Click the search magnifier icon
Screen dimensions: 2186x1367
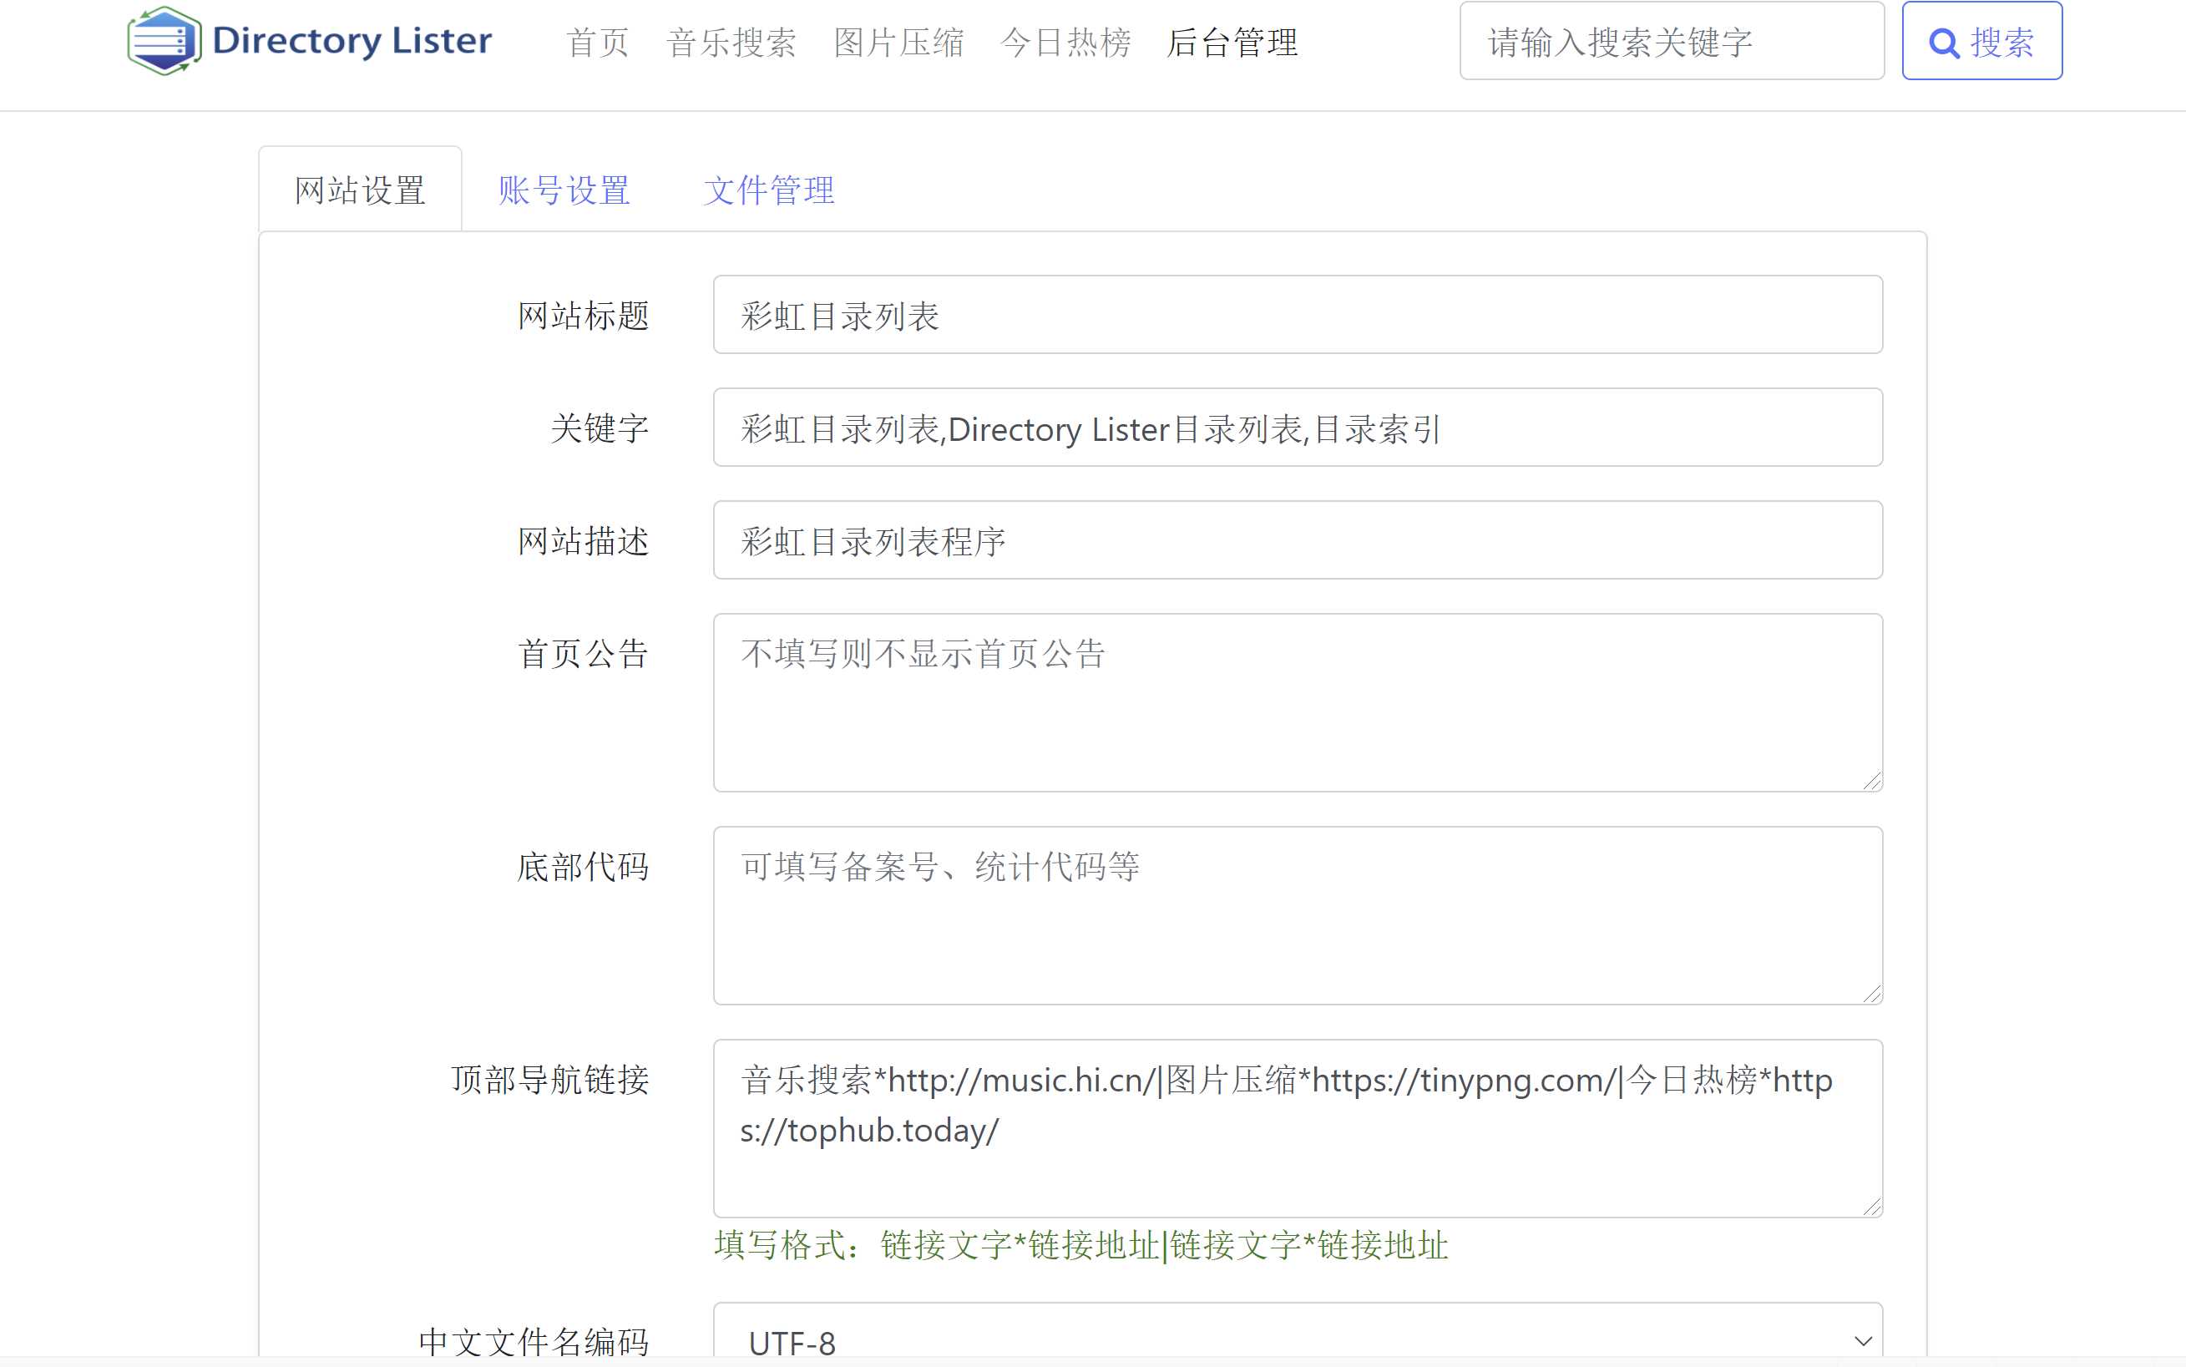[x=1942, y=43]
